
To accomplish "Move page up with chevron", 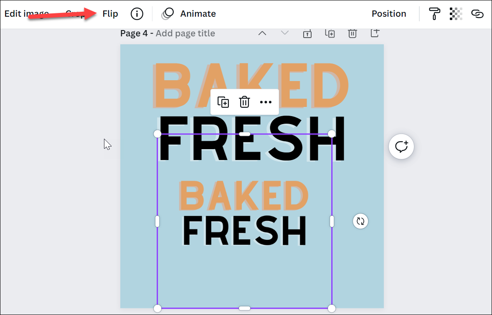I will tap(262, 33).
